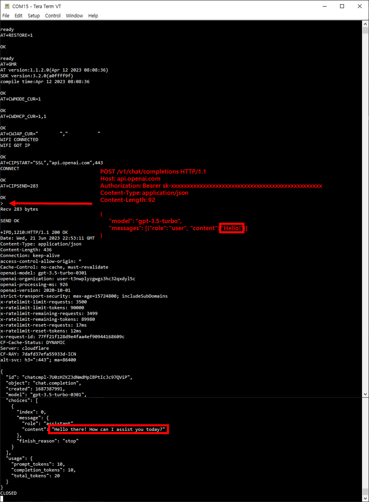Open the Setup menu
Image resolution: width=369 pixels, height=502 pixels.
point(34,16)
